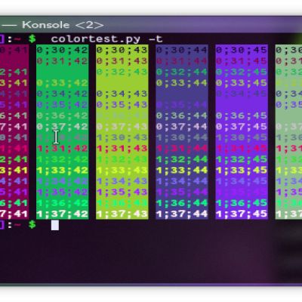Click the yellow 1;33;42 text
This screenshot has width=302, height=302.
coord(63,171)
